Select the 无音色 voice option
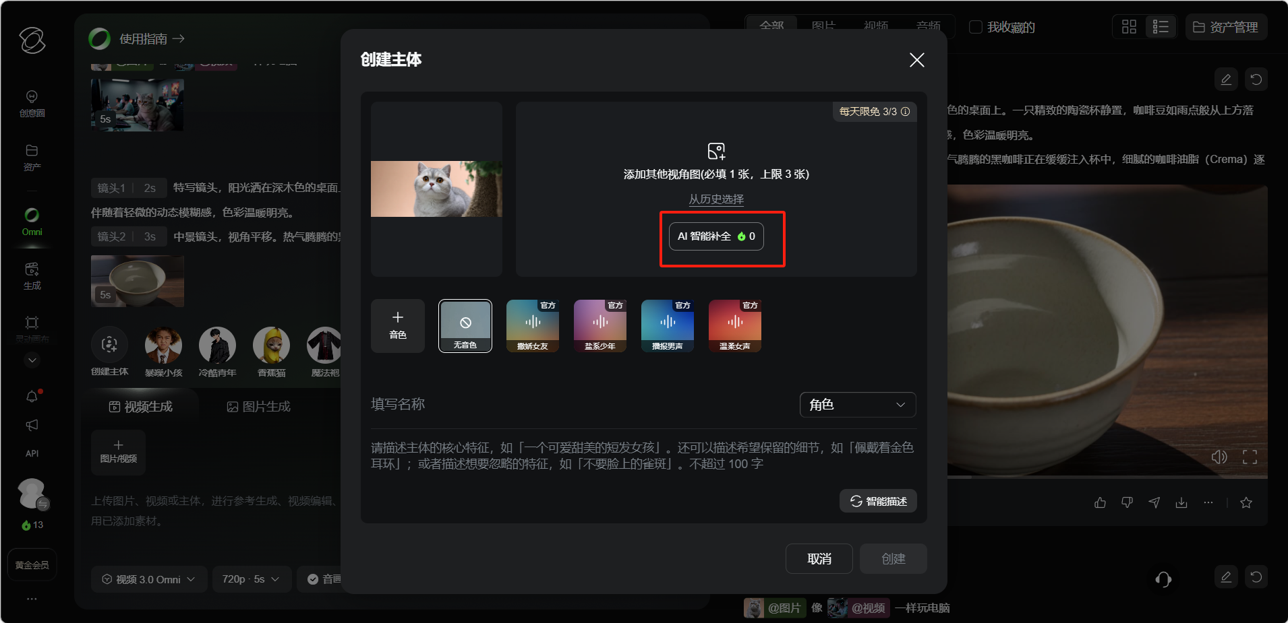Viewport: 1288px width, 623px height. [465, 326]
